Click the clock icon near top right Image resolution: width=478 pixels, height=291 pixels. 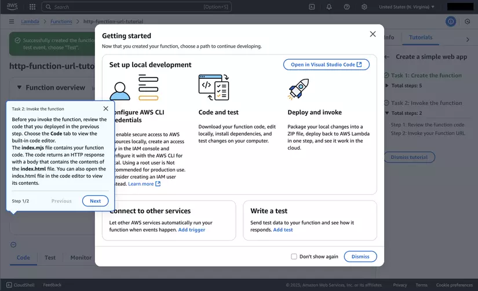[468, 21]
